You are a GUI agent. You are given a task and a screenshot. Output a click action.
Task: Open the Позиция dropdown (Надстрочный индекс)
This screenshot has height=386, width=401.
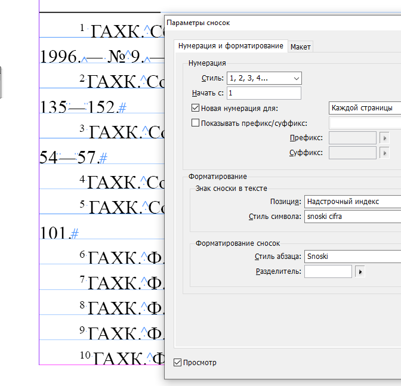(x=353, y=202)
